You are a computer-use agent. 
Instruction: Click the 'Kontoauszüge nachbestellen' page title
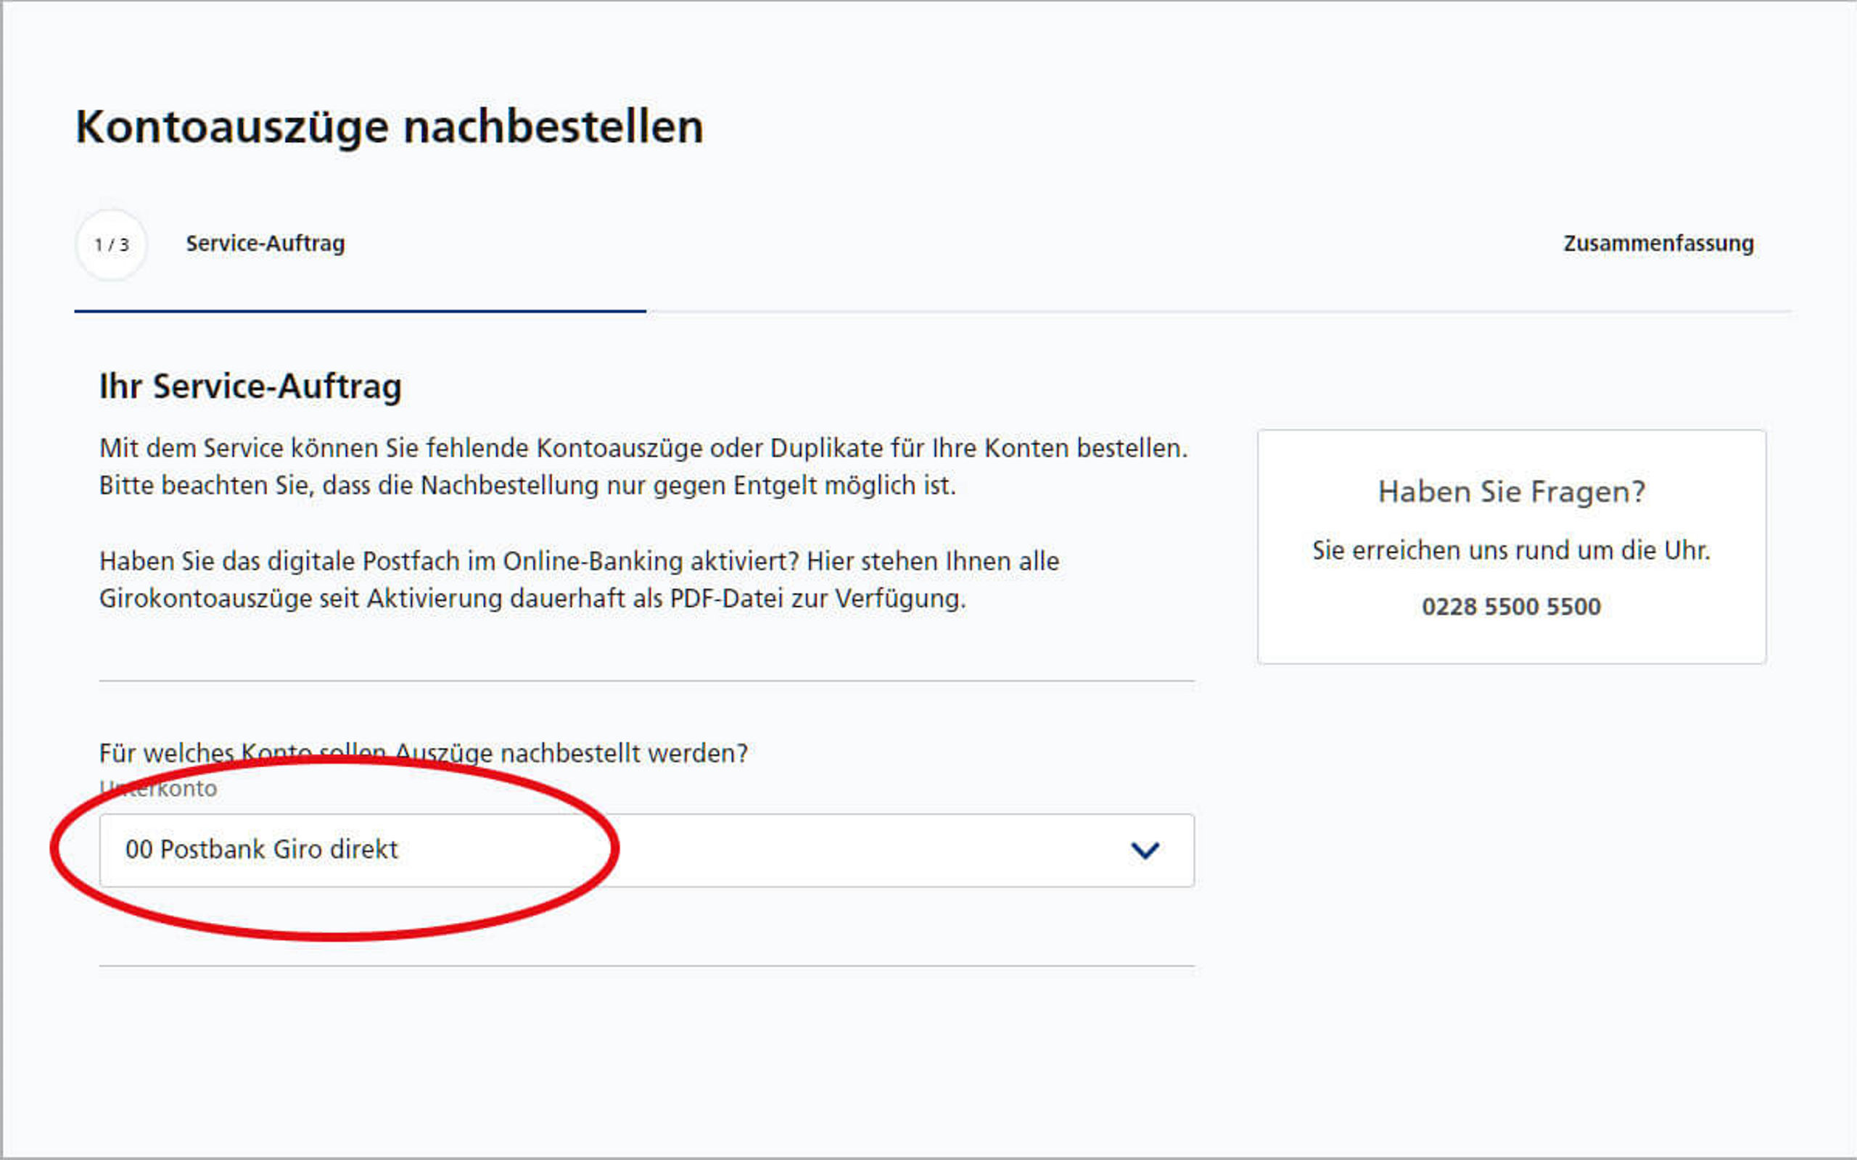pyautogui.click(x=389, y=127)
